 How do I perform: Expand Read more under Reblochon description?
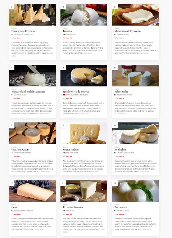click(x=145, y=171)
